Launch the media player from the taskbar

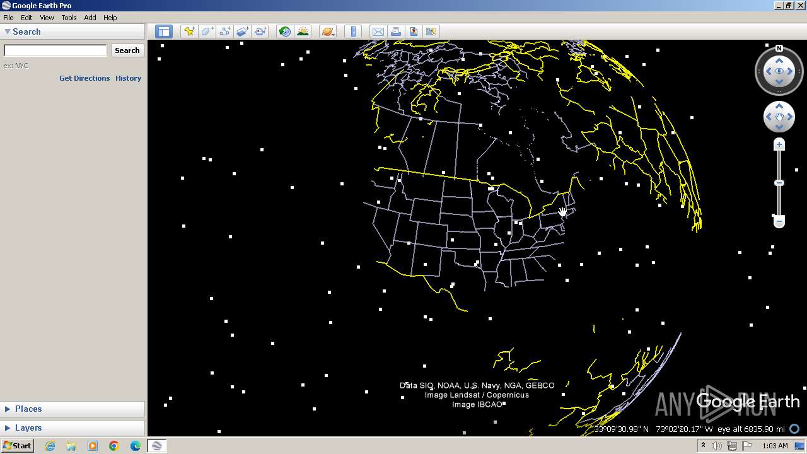click(x=93, y=446)
